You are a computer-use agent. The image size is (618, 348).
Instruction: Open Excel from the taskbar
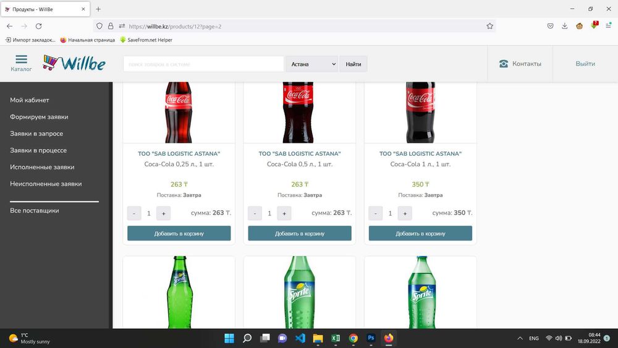pyautogui.click(x=336, y=338)
